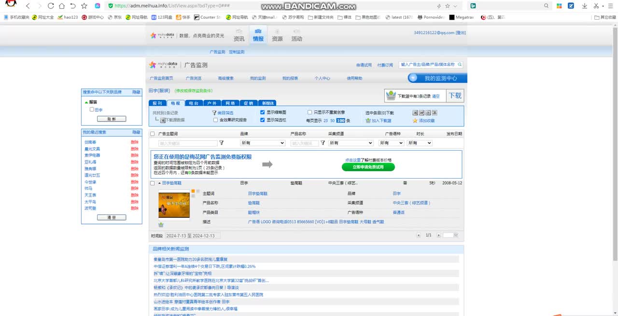Go to browser home icon
This screenshot has width=618, height=316.
click(x=62, y=6)
